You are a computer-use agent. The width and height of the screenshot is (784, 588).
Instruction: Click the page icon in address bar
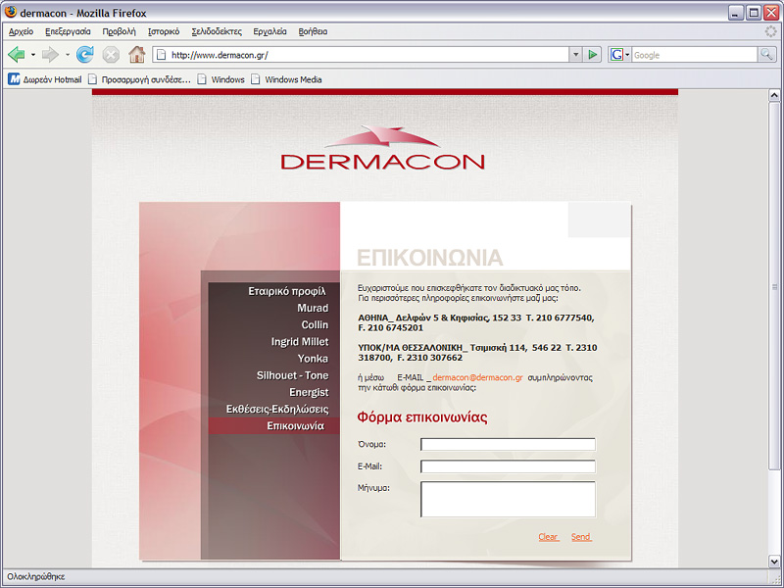click(161, 55)
